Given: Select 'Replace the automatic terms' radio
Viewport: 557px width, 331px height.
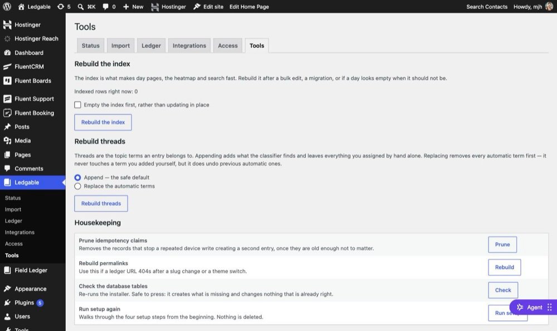Looking at the screenshot, I should click(x=77, y=186).
